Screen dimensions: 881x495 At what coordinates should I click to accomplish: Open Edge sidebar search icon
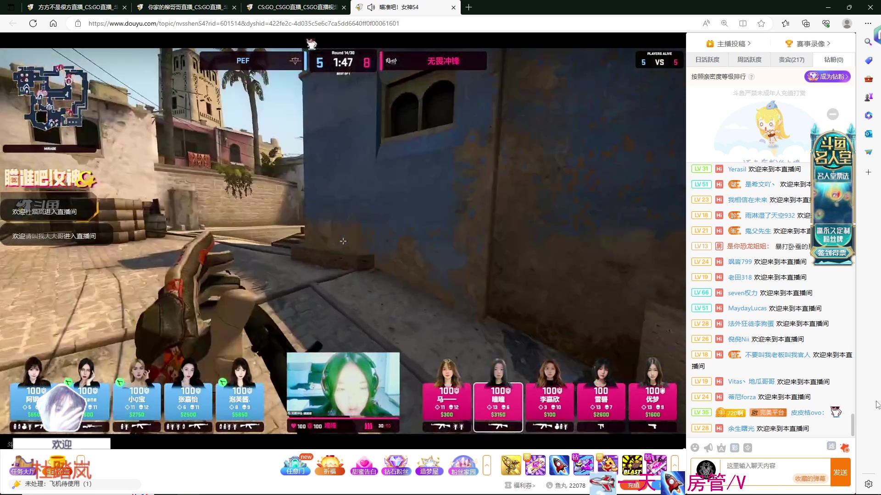pos(868,42)
